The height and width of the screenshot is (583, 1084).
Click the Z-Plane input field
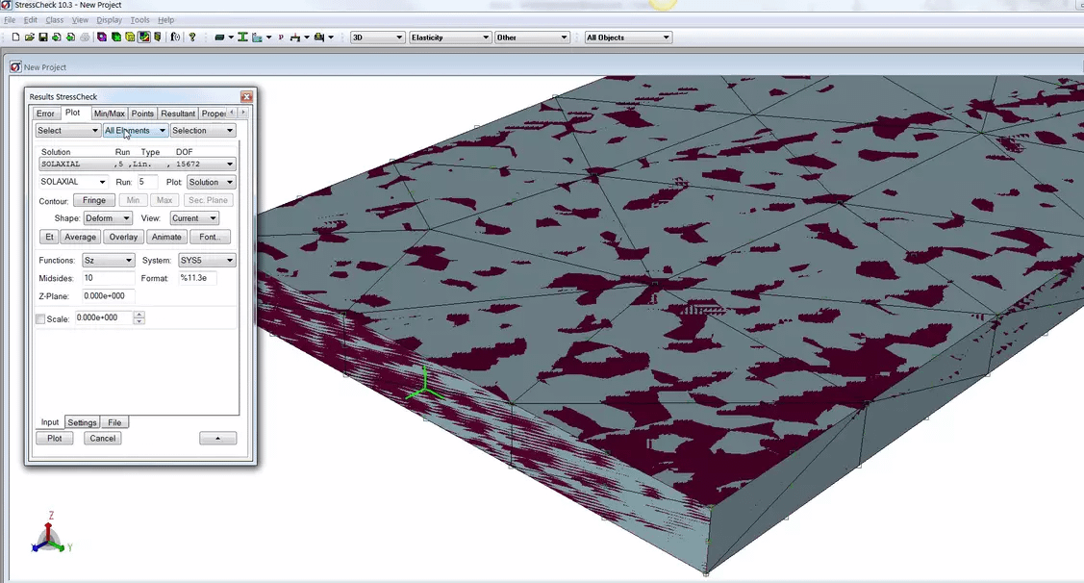pyautogui.click(x=106, y=296)
